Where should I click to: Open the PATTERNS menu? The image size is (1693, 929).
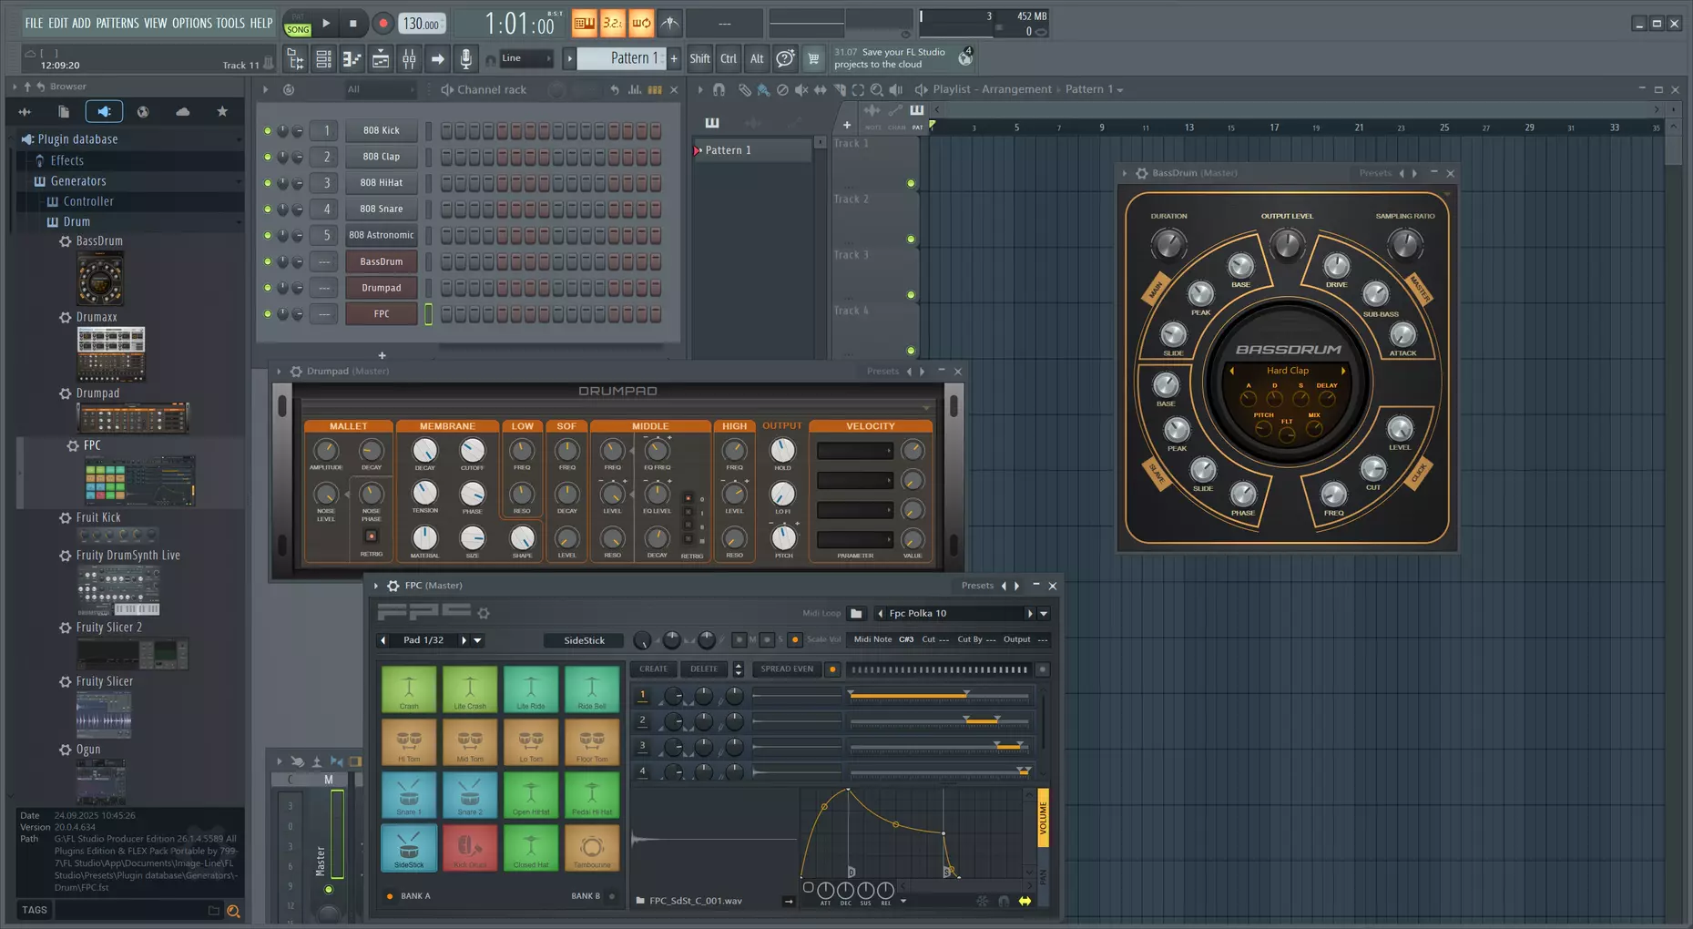coord(117,23)
